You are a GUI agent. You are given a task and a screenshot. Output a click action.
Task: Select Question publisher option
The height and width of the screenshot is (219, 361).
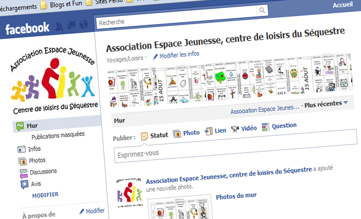284,126
